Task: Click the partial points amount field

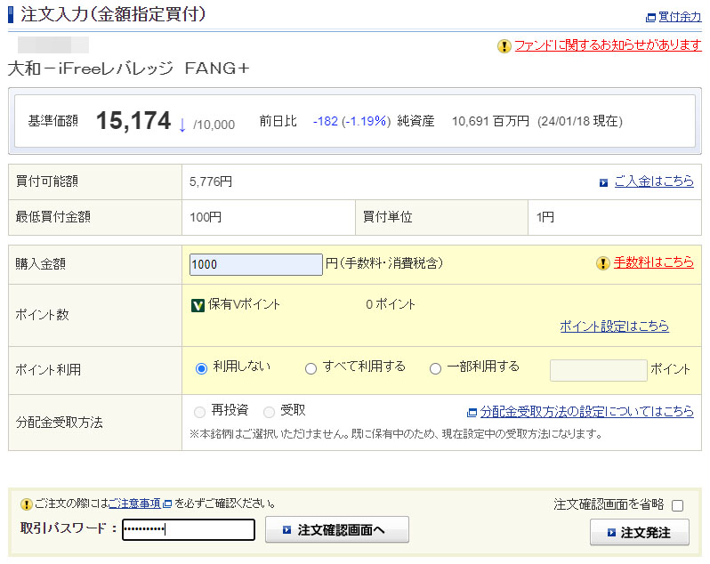Action: [598, 370]
